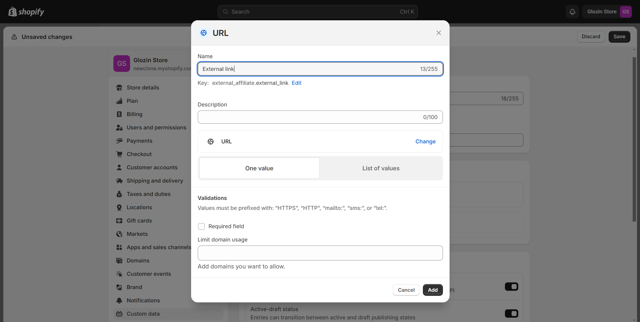
Task: Cancel the URL dialog
Action: point(406,290)
